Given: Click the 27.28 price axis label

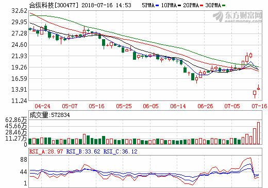Looking at the screenshot, I should [x=20, y=33].
